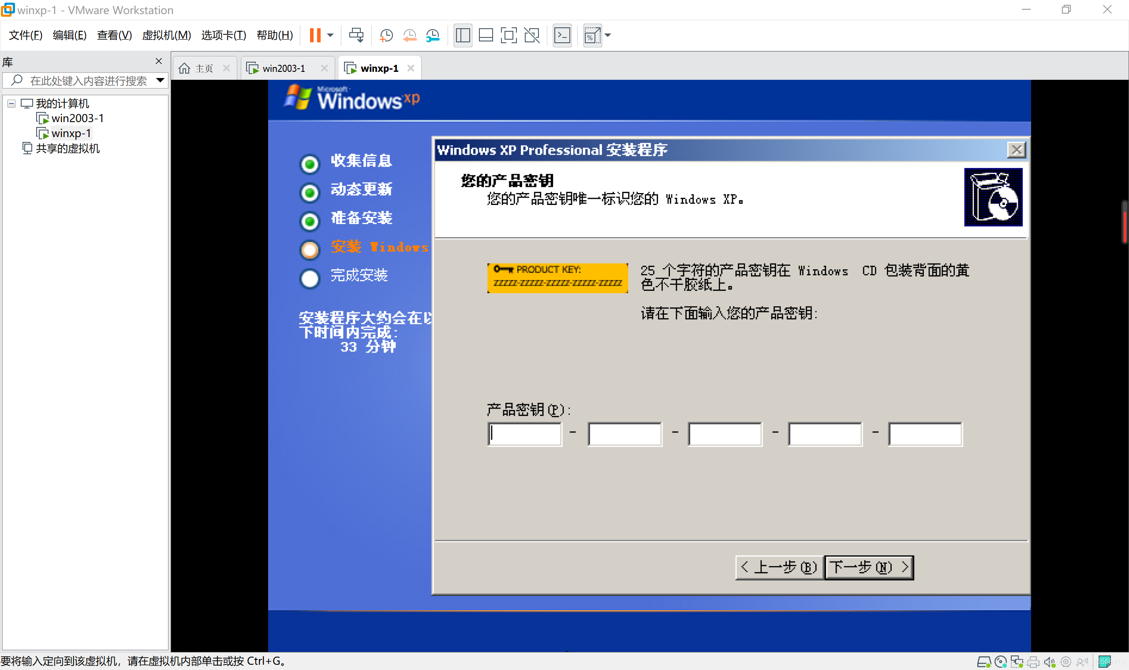Viewport: 1129px width, 670px height.
Task: Close the 主页 tab
Action: (226, 68)
